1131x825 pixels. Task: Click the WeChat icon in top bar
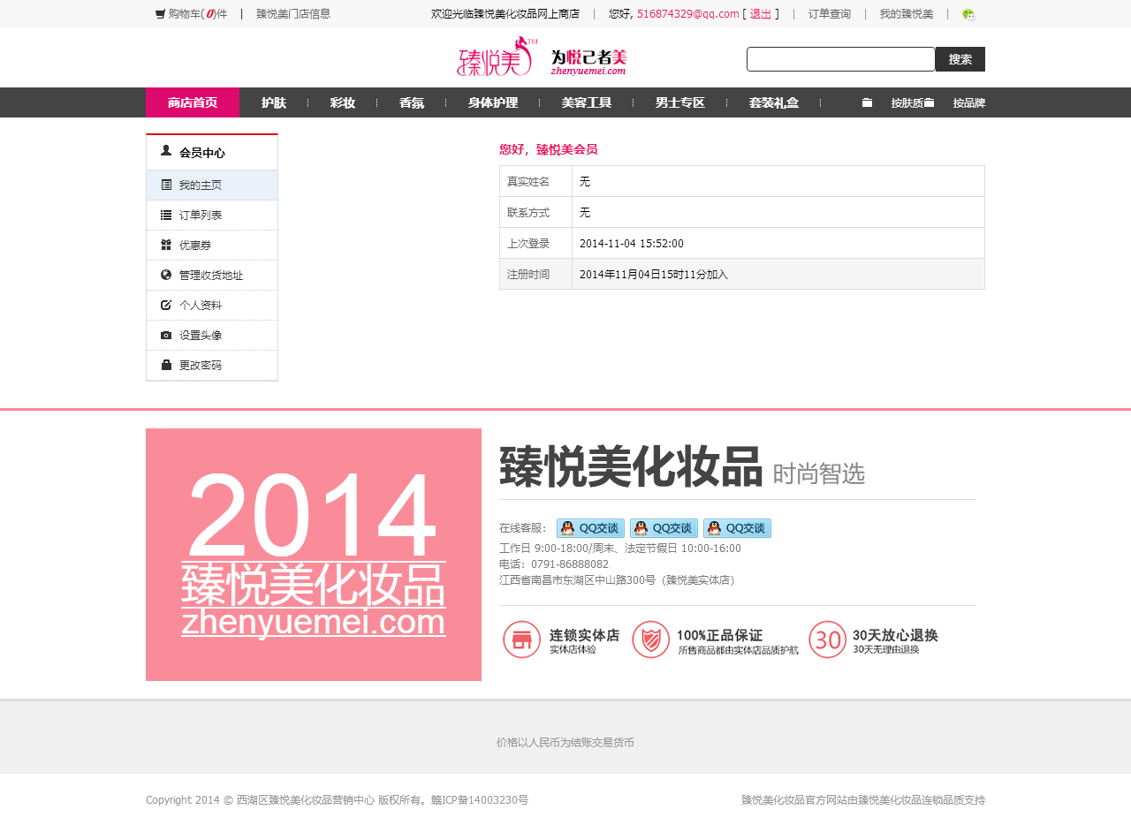point(968,14)
